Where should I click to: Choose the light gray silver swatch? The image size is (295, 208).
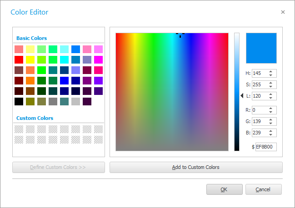coord(75,101)
